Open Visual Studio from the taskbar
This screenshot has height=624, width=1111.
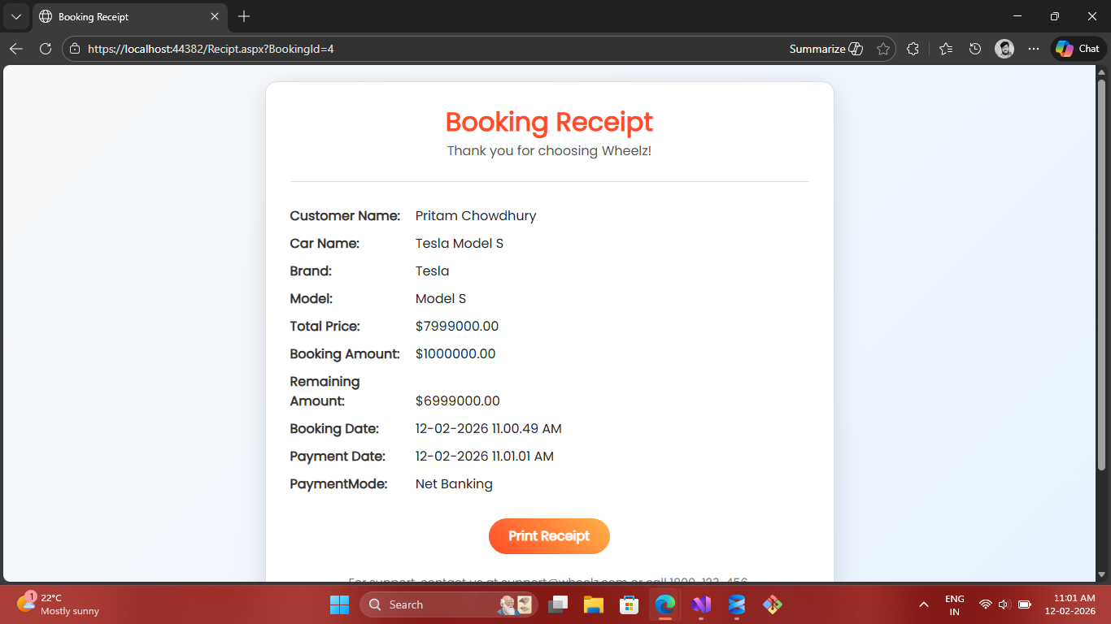coord(701,604)
